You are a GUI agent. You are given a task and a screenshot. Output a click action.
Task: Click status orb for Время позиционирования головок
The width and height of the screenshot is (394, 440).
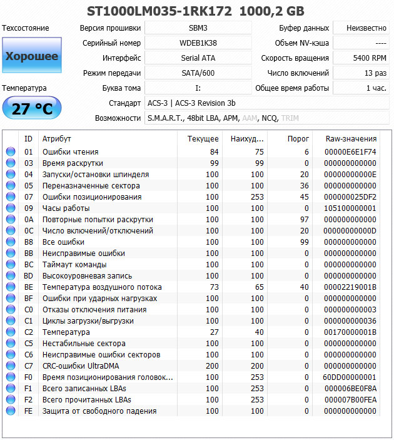(x=11, y=377)
